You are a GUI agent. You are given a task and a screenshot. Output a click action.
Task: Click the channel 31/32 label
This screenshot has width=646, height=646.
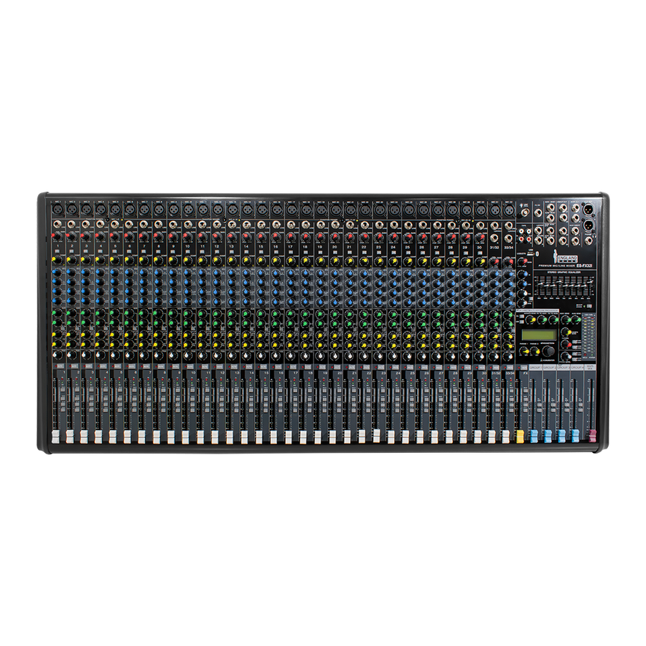coord(494,248)
